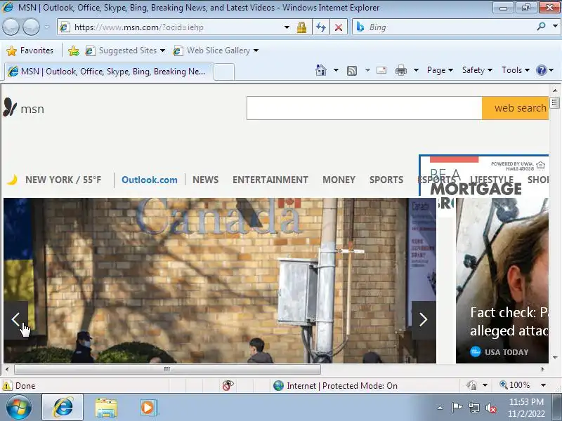Open the Fact check USA TODAY story

pyautogui.click(x=502, y=281)
